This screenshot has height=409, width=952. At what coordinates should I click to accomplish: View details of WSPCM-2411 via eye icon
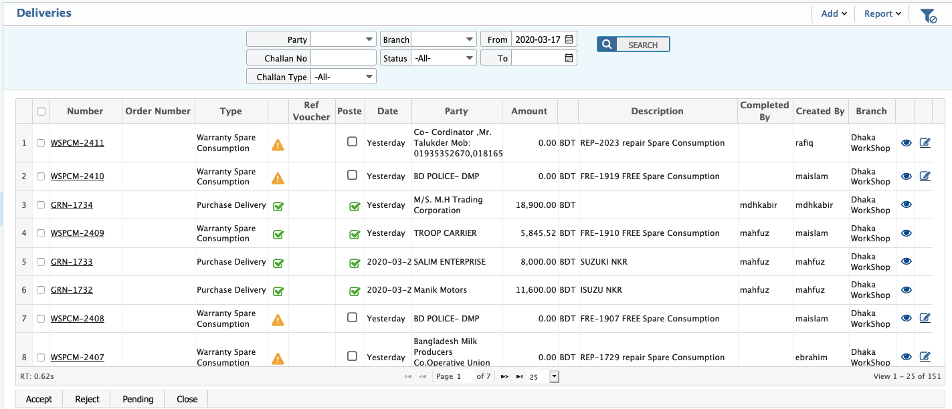tap(906, 143)
